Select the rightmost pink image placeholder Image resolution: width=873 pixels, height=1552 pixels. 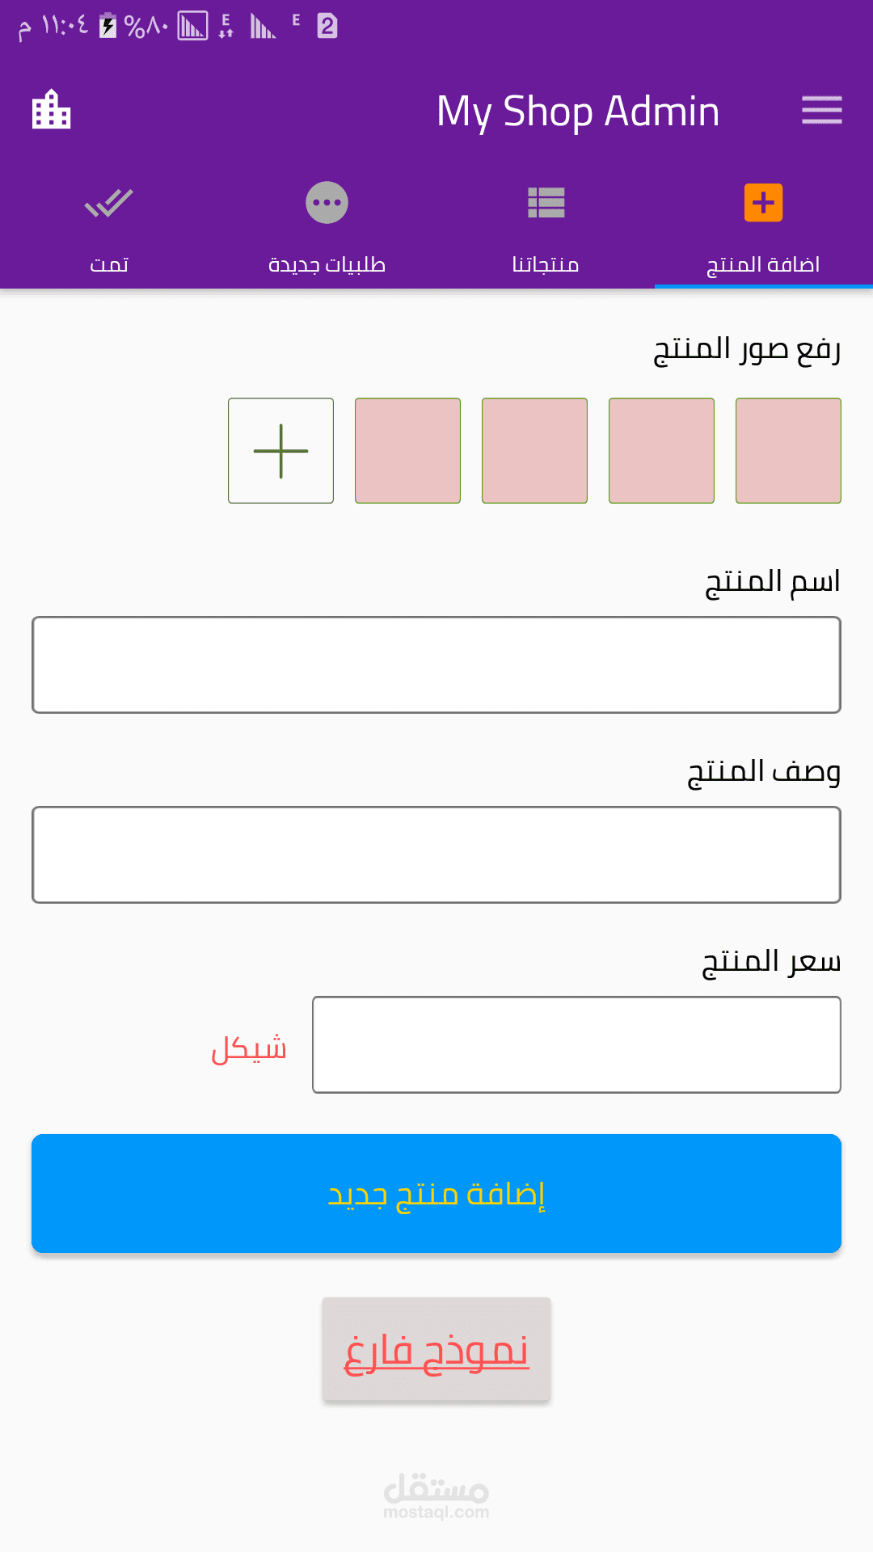(788, 450)
